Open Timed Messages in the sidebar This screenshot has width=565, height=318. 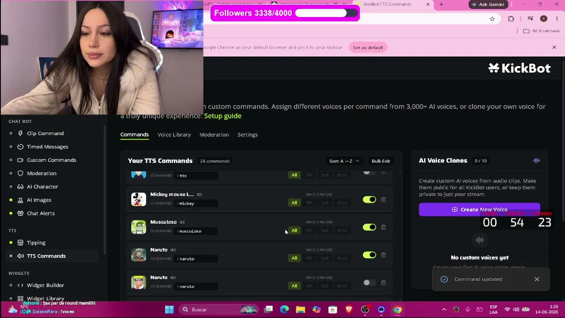coord(47,147)
